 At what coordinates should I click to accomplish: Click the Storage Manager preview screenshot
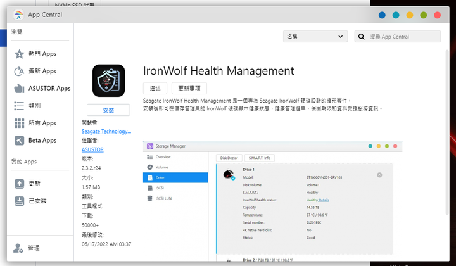pos(272,201)
